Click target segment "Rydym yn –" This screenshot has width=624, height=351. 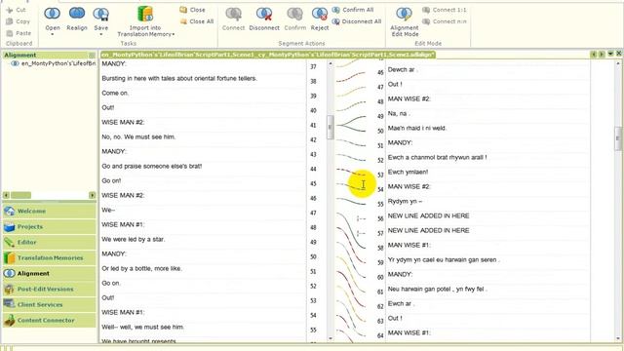pos(405,202)
